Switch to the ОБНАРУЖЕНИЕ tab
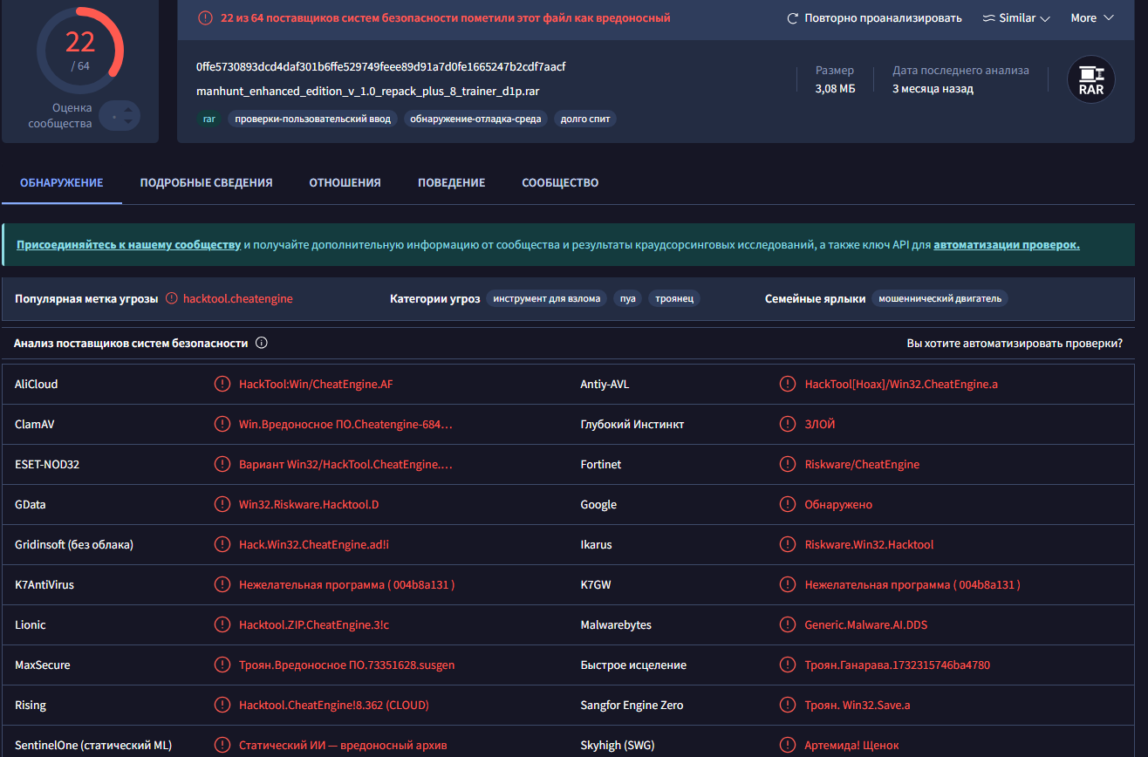Viewport: 1148px width, 757px height. point(62,183)
